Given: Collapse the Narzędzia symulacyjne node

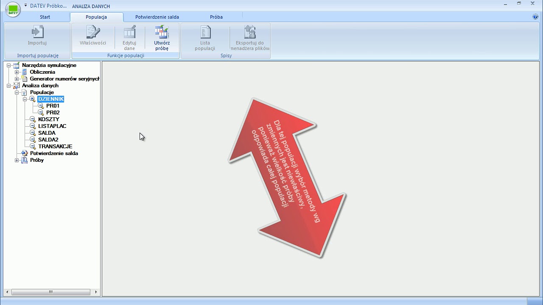Looking at the screenshot, I should (8, 65).
